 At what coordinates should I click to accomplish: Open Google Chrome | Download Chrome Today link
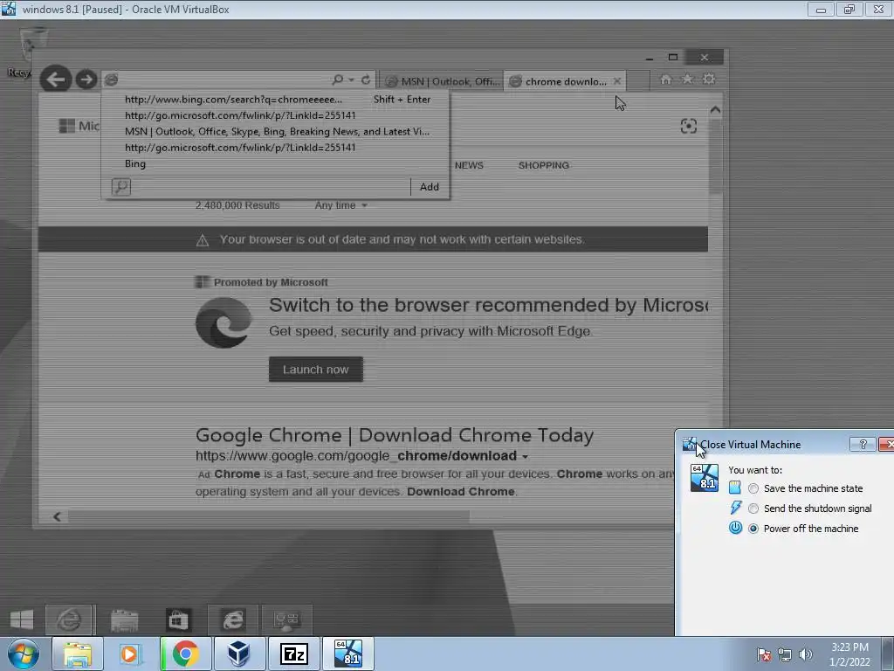pyautogui.click(x=395, y=435)
